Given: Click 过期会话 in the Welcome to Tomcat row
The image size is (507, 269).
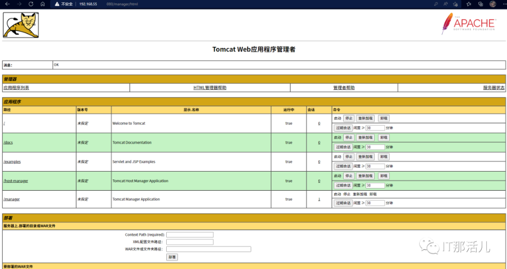Looking at the screenshot, I should 343,128.
